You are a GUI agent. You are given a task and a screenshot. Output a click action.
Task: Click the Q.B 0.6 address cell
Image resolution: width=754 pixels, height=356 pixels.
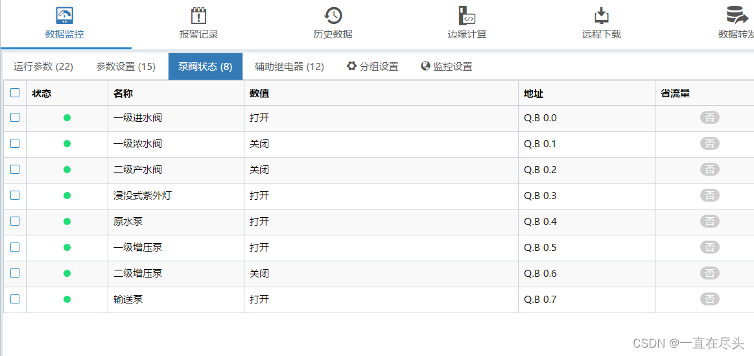587,274
